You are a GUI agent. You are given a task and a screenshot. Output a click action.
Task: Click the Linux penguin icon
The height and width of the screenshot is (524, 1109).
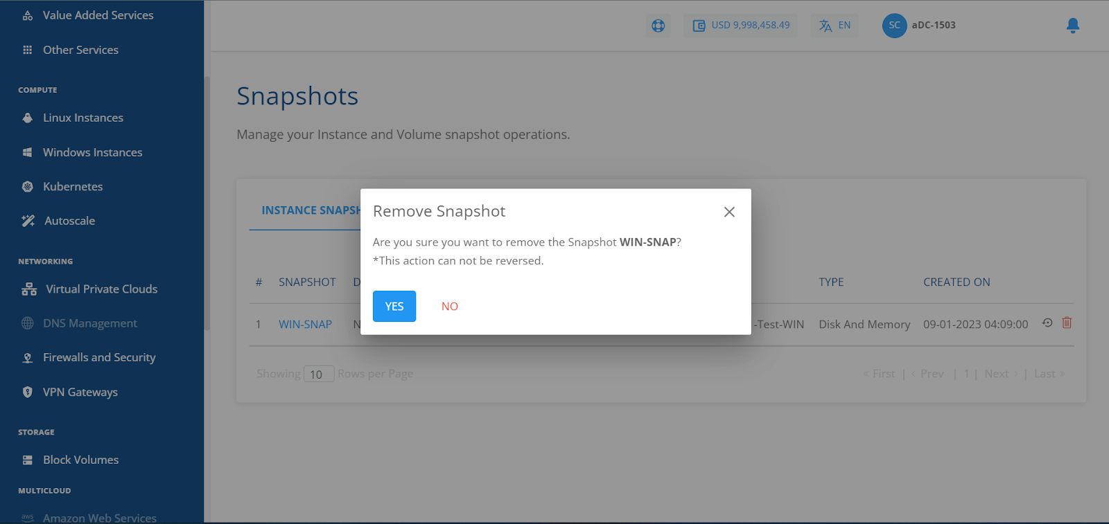28,118
